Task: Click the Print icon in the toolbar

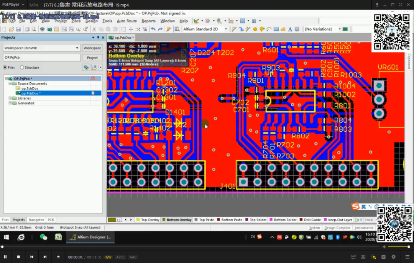Action: coord(27,29)
